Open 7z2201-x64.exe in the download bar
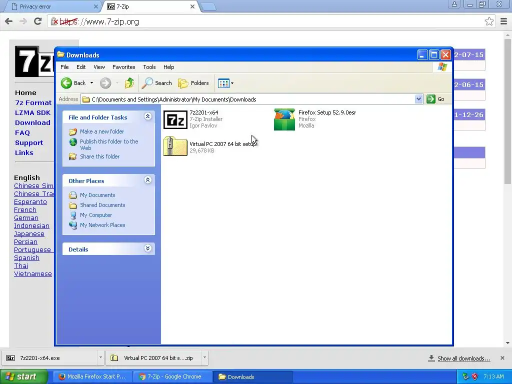This screenshot has width=512, height=384. tap(49, 358)
